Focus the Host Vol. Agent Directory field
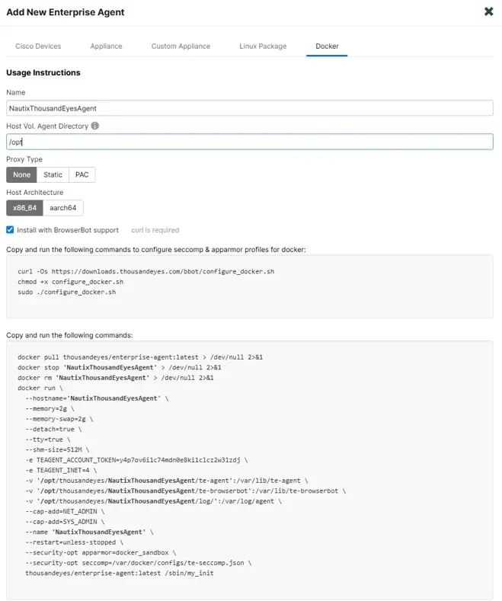This screenshot has height=601, width=502. (x=249, y=142)
